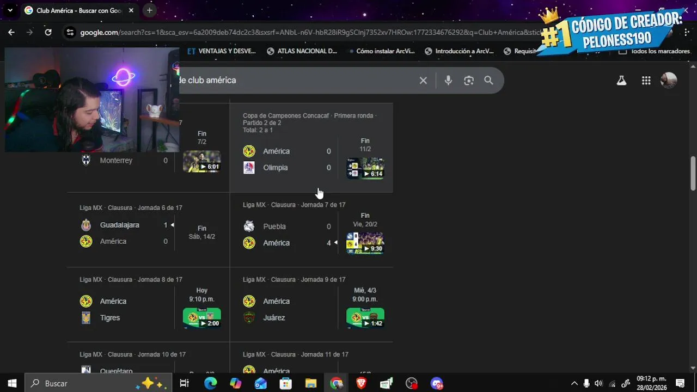Submit search with magnifier icon

click(489, 81)
